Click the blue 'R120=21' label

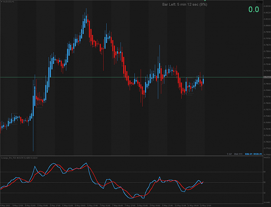point(258,154)
